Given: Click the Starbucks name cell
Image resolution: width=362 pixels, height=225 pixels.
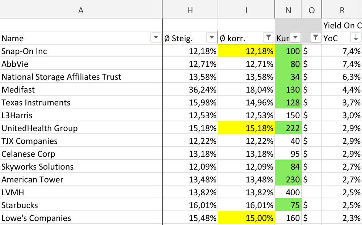Looking at the screenshot, I should click(x=81, y=205).
